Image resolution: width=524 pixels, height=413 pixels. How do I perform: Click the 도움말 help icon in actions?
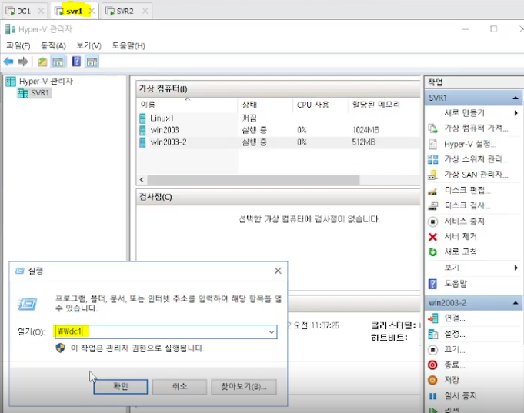(432, 284)
